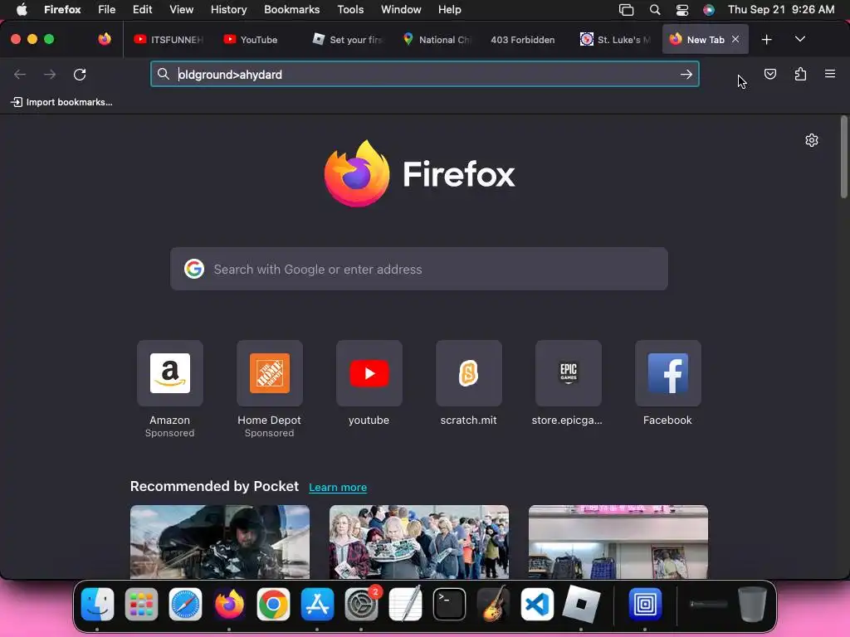Close the New Tab tab
Screen dimensions: 850x637
point(735,39)
